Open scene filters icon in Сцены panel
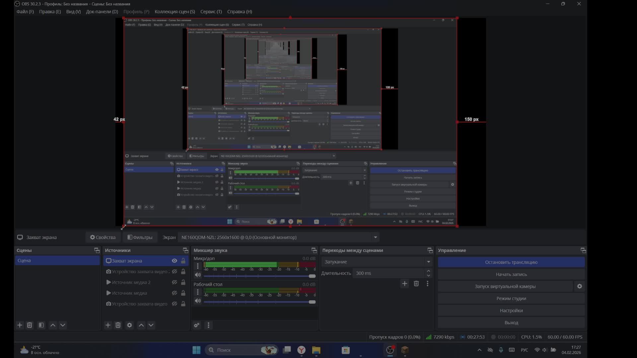 [41, 325]
